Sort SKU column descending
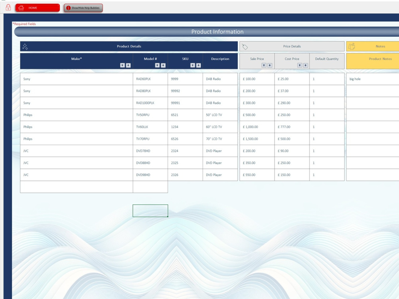This screenshot has width=399, height=299. [198, 65]
